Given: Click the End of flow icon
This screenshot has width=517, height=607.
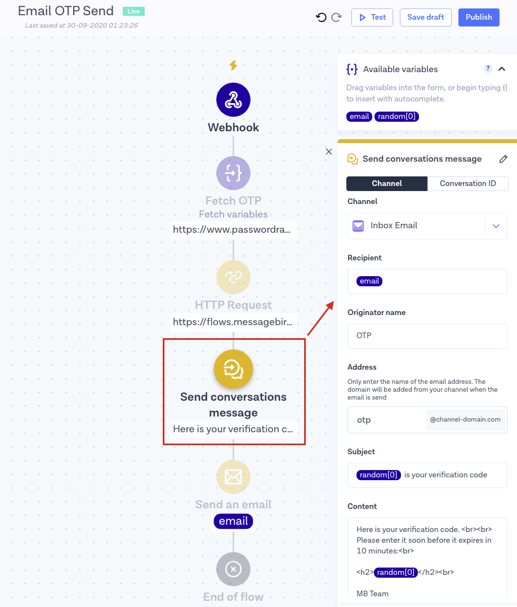Looking at the screenshot, I should point(233,569).
